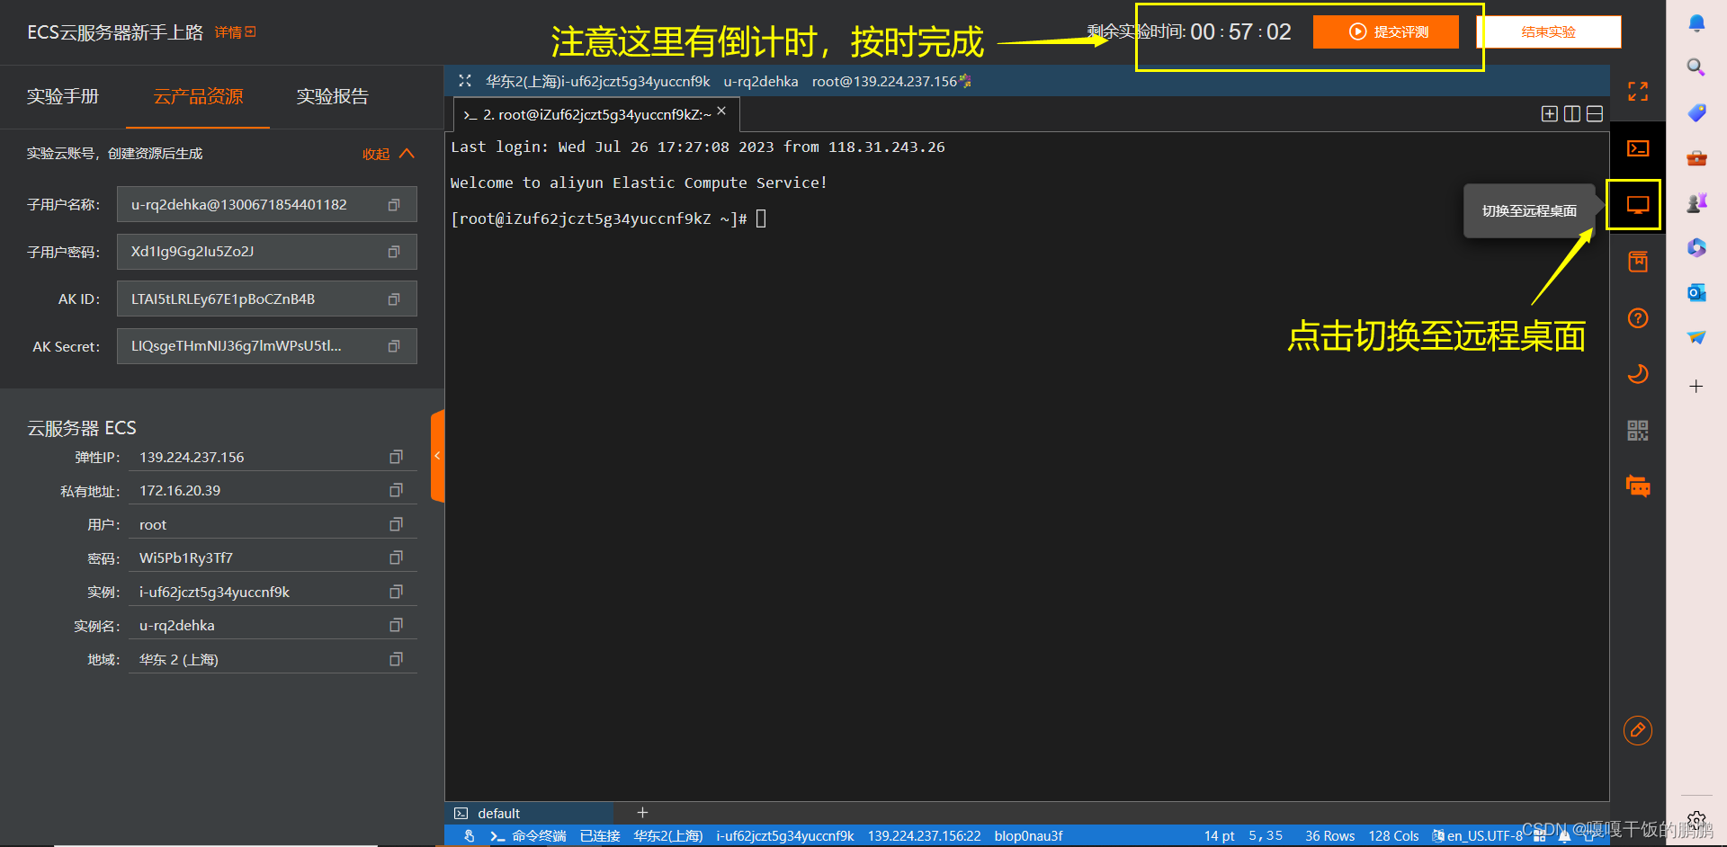Click the 128 Cols status entry
The image size is (1727, 847).
point(1393,836)
